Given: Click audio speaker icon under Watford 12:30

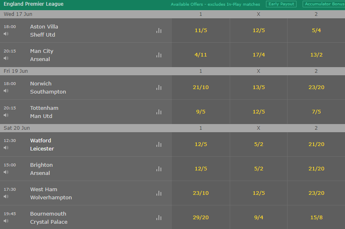Looking at the screenshot, I should tap(6, 148).
